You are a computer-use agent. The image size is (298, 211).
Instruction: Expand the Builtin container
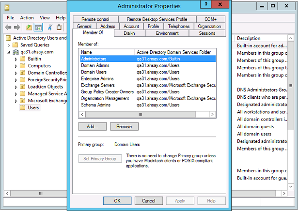(16, 59)
